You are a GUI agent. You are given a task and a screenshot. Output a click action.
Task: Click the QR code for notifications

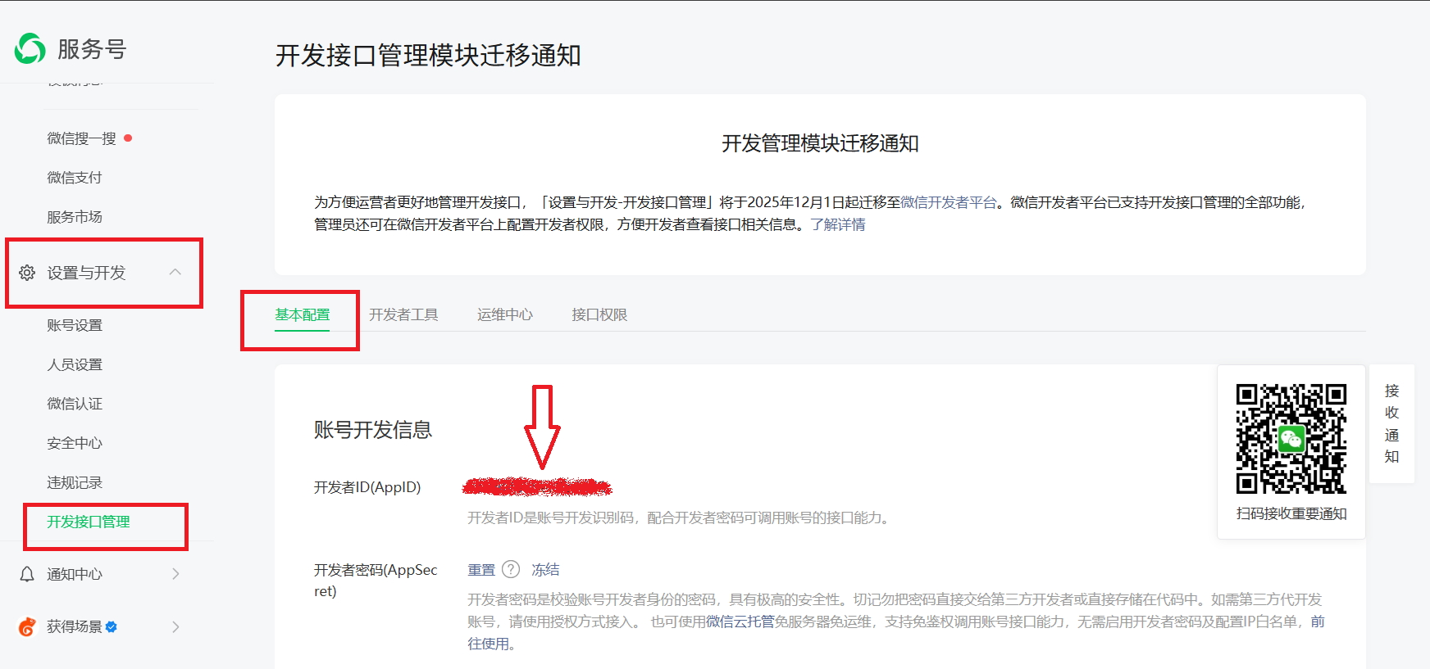[x=1291, y=439]
